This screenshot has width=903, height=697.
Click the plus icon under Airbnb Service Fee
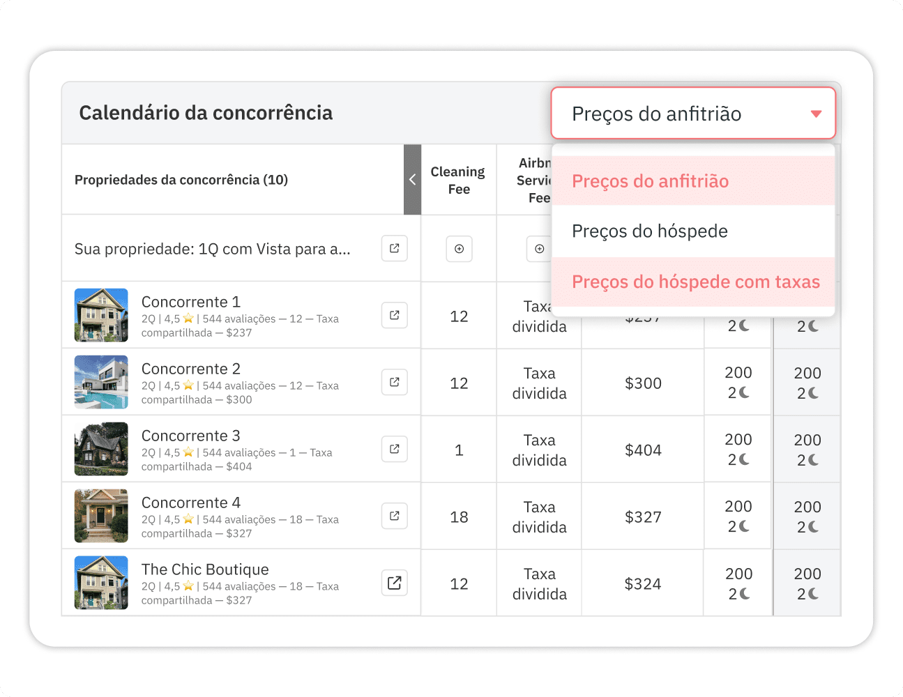[x=539, y=249]
